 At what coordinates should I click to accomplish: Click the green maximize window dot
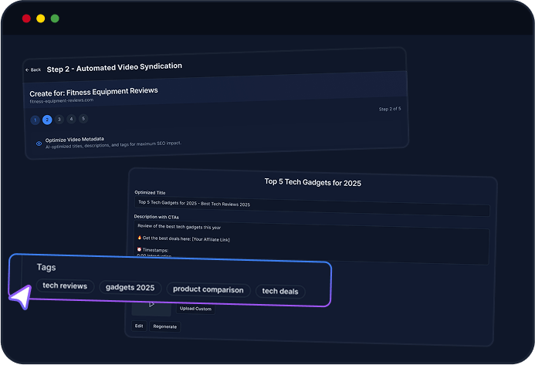coord(55,18)
